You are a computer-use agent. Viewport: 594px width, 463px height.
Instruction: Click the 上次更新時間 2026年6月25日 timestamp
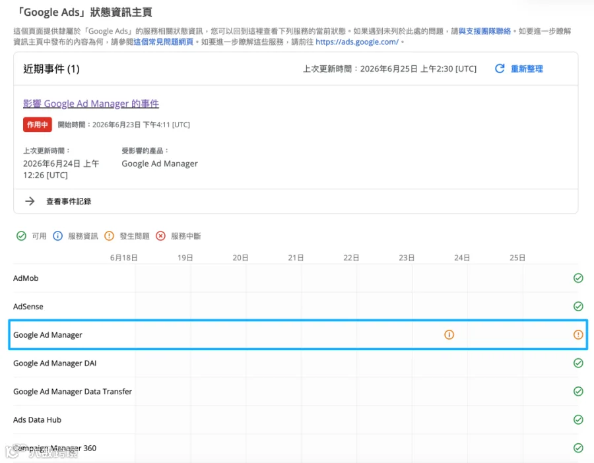pyautogui.click(x=390, y=69)
